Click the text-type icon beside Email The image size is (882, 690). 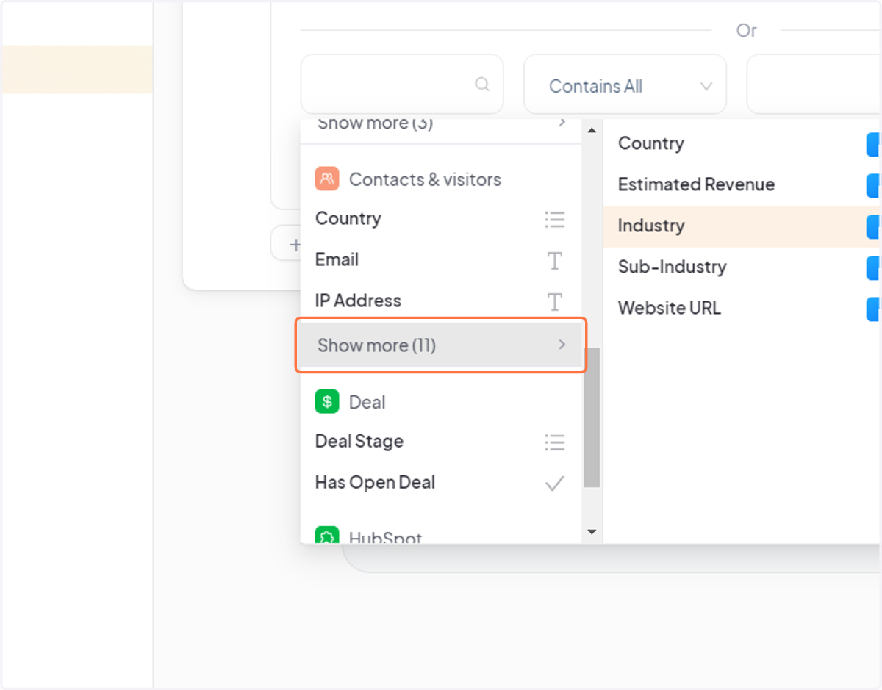pyautogui.click(x=555, y=260)
